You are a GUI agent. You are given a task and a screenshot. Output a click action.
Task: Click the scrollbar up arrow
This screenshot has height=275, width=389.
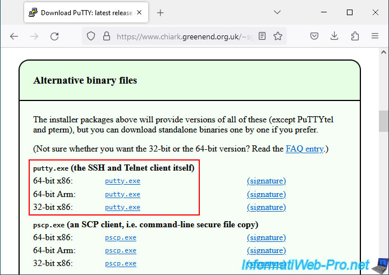[x=383, y=52]
